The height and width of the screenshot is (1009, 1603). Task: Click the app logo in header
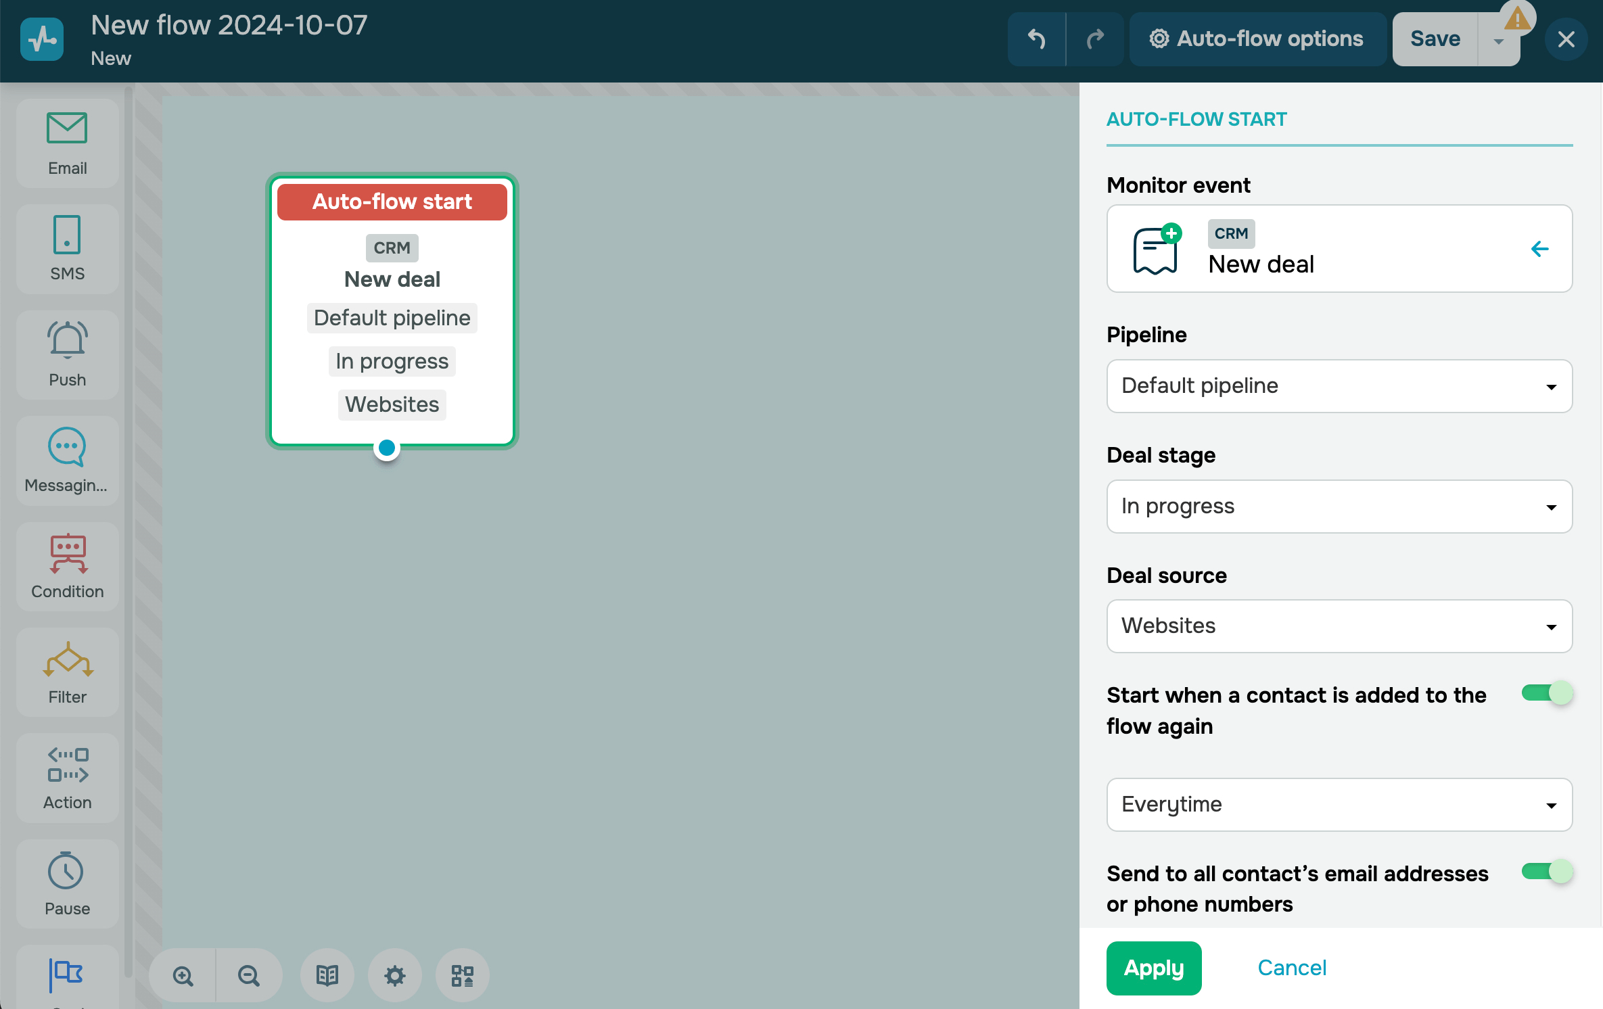(42, 39)
